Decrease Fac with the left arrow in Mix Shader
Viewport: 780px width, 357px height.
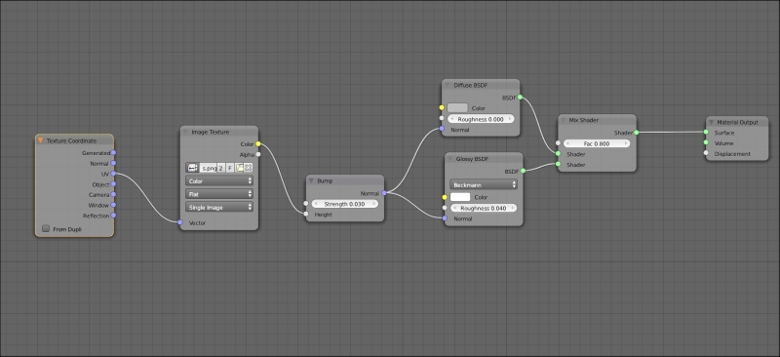[568, 143]
